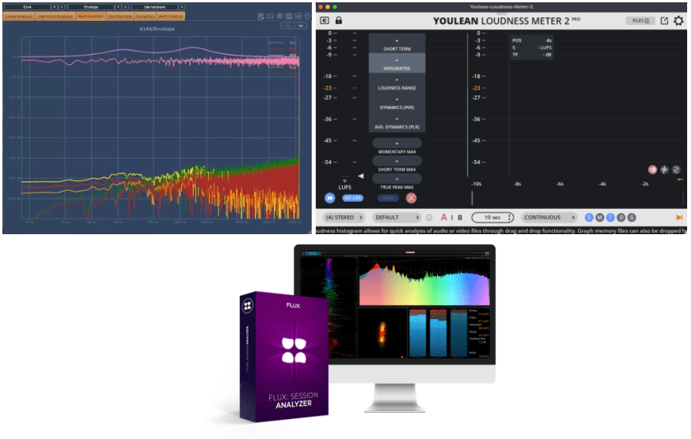The height and width of the screenshot is (439, 691).
Task: Click the export/pop-out window icon
Action: tap(664, 21)
